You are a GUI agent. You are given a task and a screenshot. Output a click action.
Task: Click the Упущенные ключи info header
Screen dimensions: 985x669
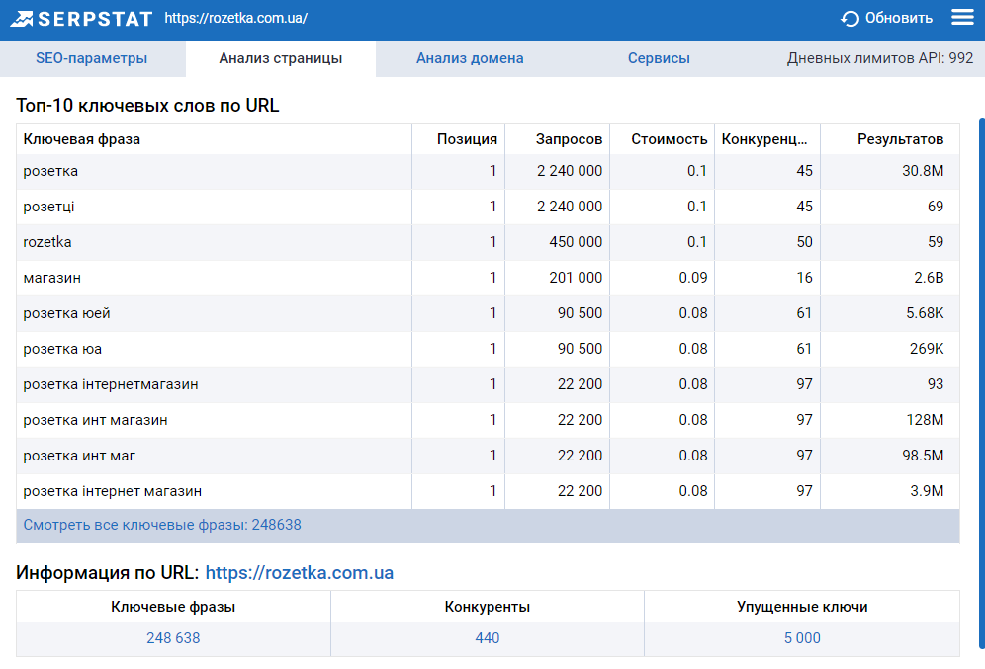point(802,607)
